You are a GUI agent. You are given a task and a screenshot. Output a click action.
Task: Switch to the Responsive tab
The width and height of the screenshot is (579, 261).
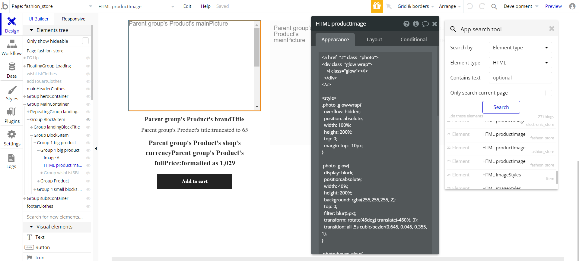tap(73, 19)
